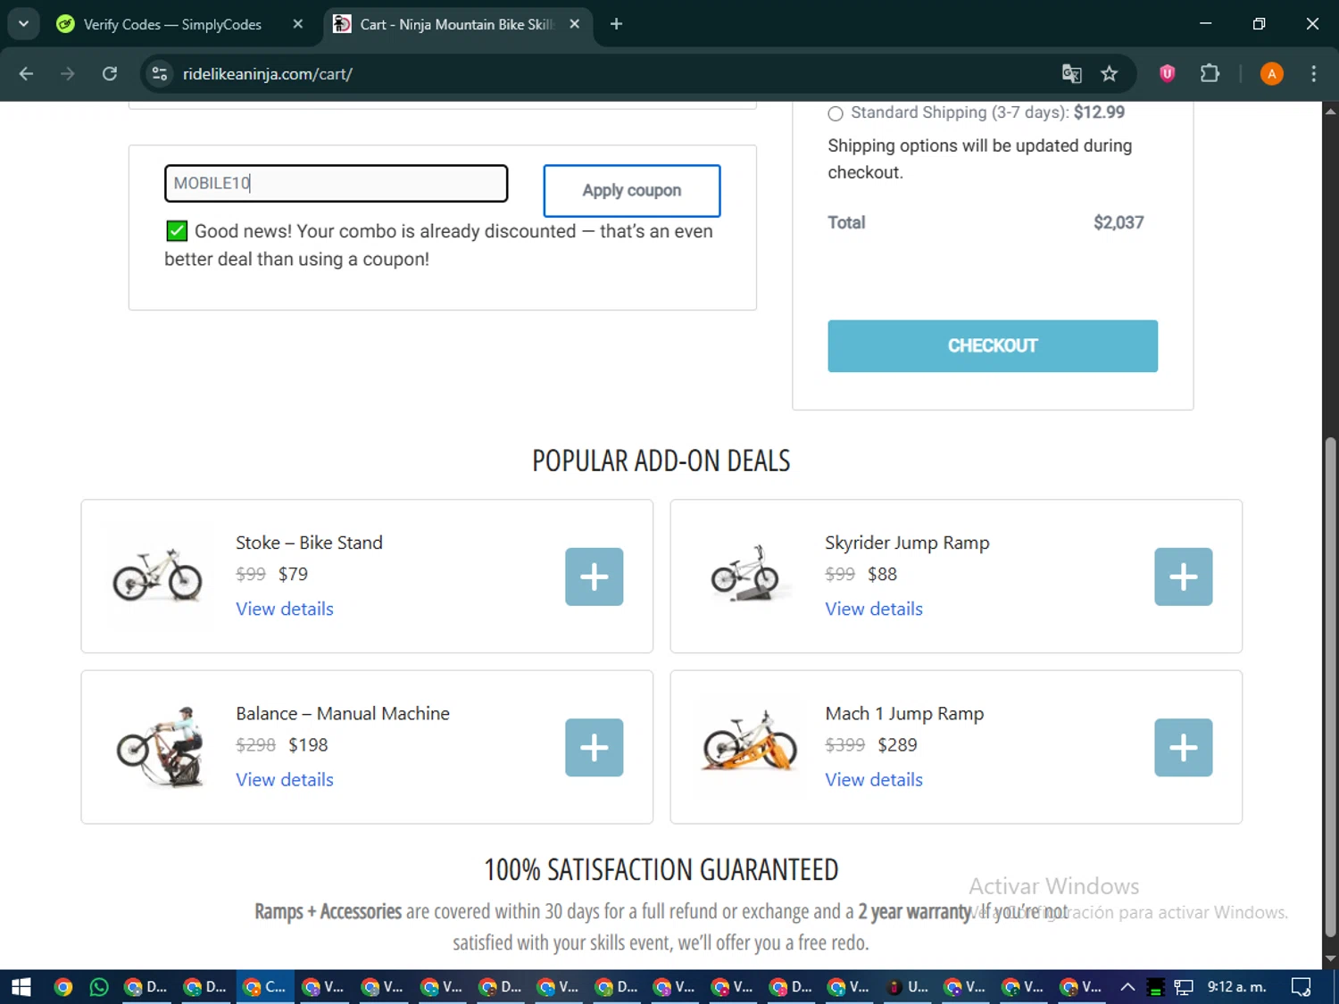Click the "$2,037" total amount
The width and height of the screenshot is (1339, 1004).
(1119, 222)
